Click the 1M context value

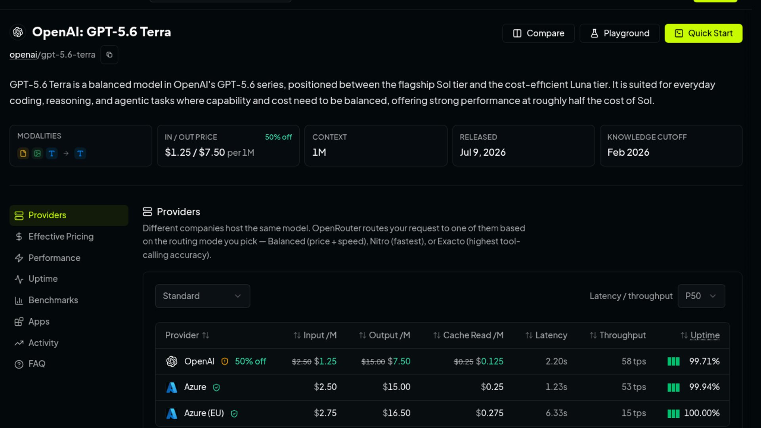[319, 153]
